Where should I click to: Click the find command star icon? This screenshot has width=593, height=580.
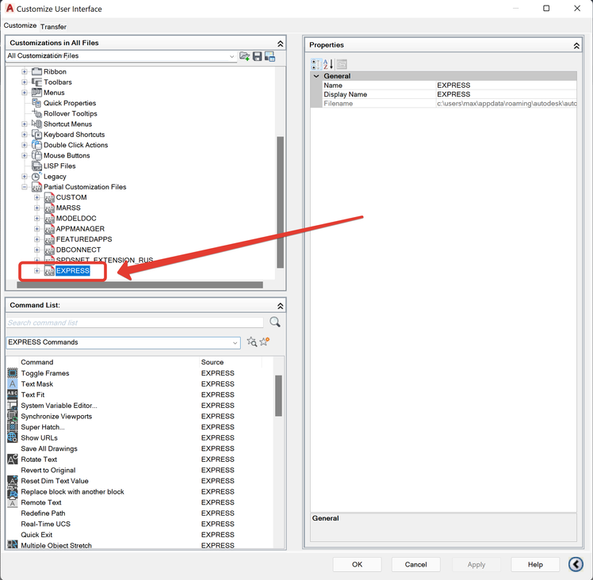tap(252, 342)
